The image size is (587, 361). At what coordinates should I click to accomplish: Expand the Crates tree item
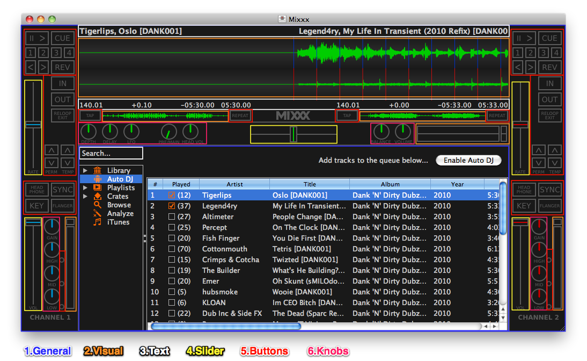pyautogui.click(x=85, y=197)
